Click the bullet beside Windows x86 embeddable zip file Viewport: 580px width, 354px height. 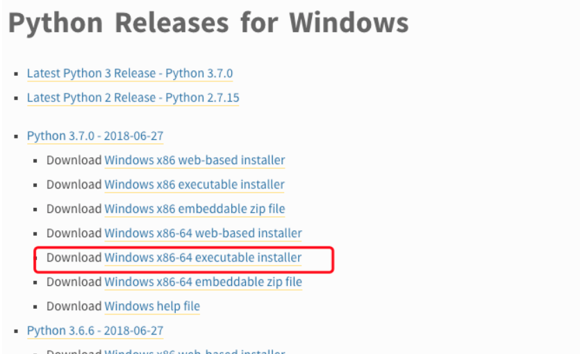38,209
